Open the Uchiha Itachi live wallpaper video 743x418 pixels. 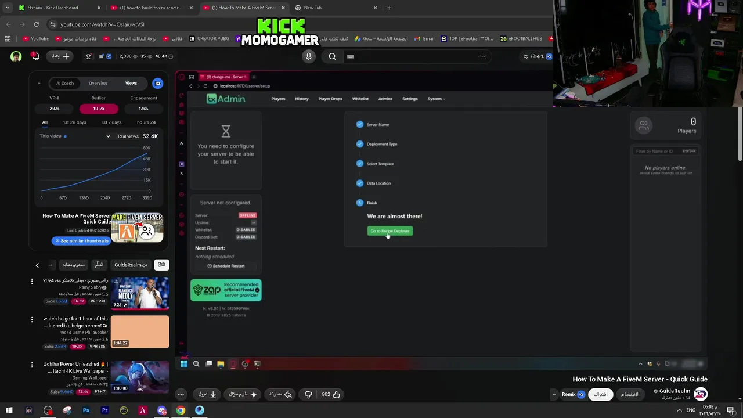140,376
